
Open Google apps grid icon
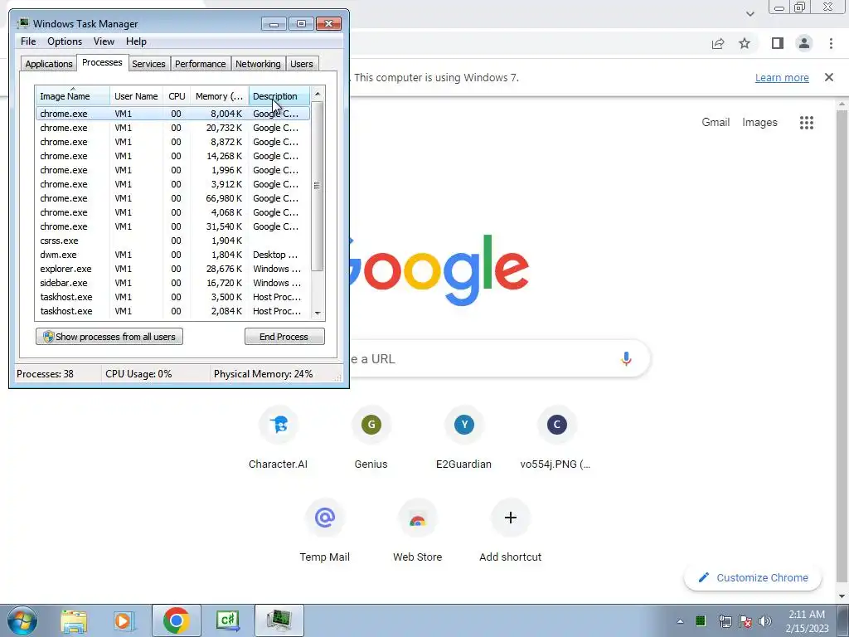[x=807, y=123]
